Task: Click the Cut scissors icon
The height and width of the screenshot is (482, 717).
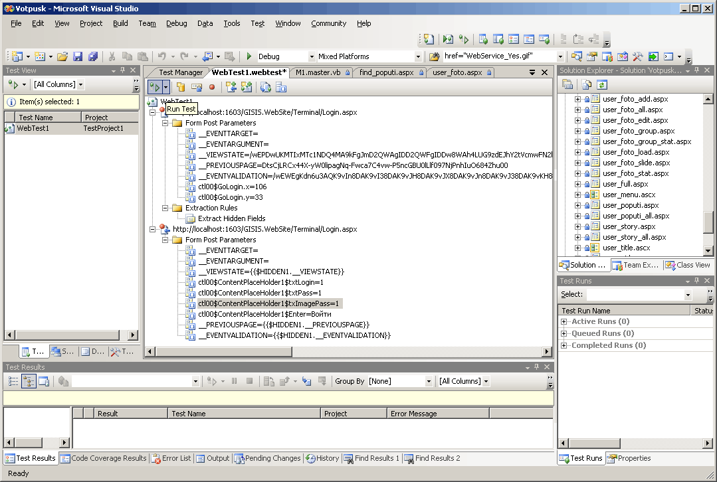Action: [112, 56]
